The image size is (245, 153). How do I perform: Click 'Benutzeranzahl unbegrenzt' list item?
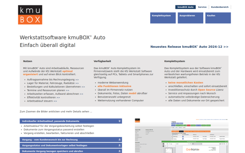(x=114, y=97)
